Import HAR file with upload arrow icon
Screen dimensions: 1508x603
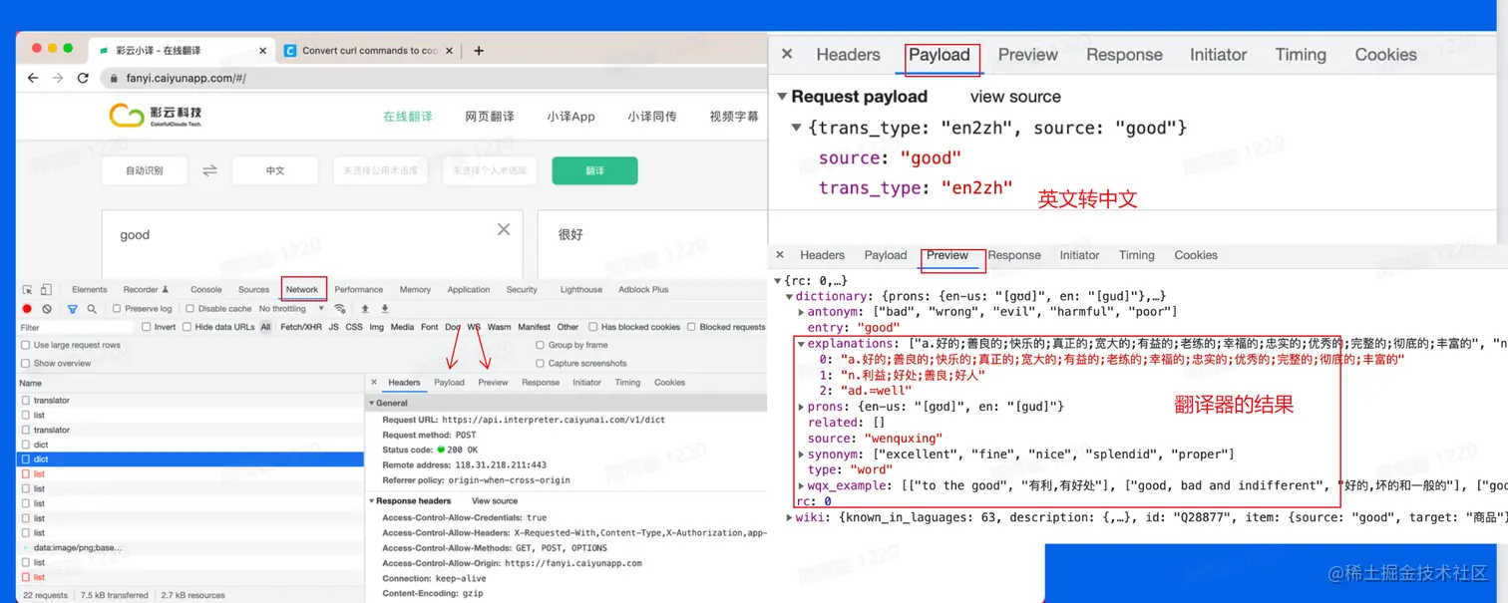pos(365,309)
